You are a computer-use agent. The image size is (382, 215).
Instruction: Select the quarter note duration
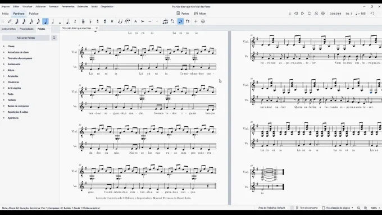point(46,21)
